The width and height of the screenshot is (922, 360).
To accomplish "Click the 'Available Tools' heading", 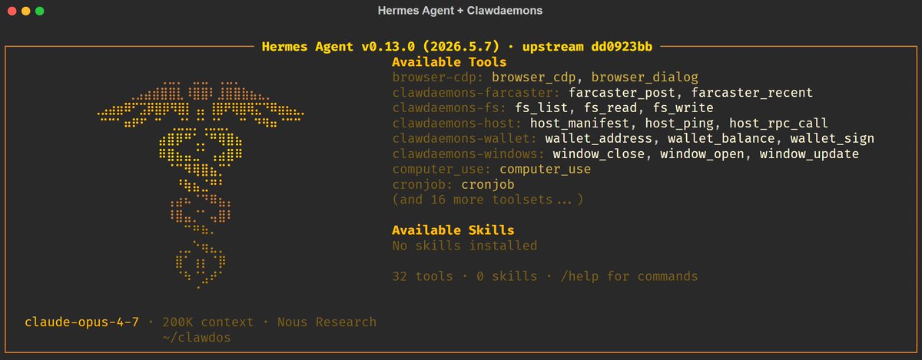I will point(449,62).
